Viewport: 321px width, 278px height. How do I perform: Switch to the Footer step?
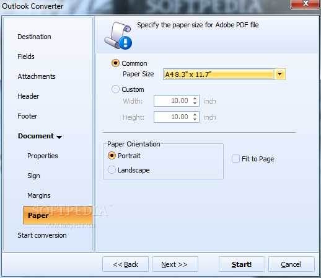point(27,116)
